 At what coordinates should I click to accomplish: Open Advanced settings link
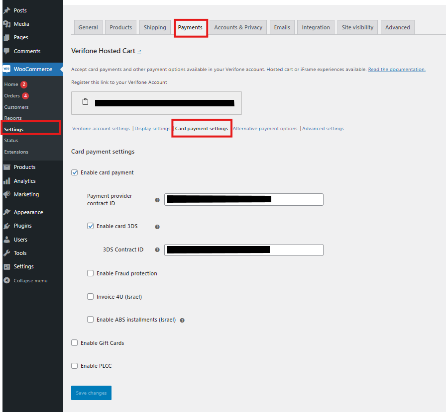point(323,129)
